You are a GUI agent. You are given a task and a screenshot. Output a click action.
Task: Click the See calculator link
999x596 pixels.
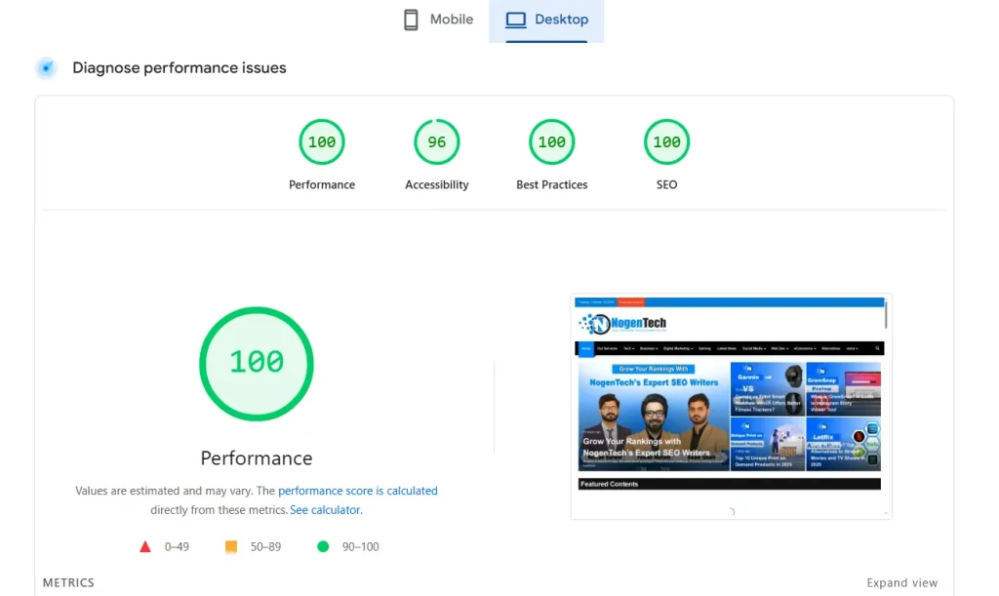click(x=325, y=509)
